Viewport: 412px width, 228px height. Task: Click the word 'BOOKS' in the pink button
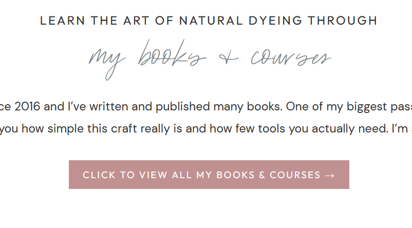tap(236, 175)
